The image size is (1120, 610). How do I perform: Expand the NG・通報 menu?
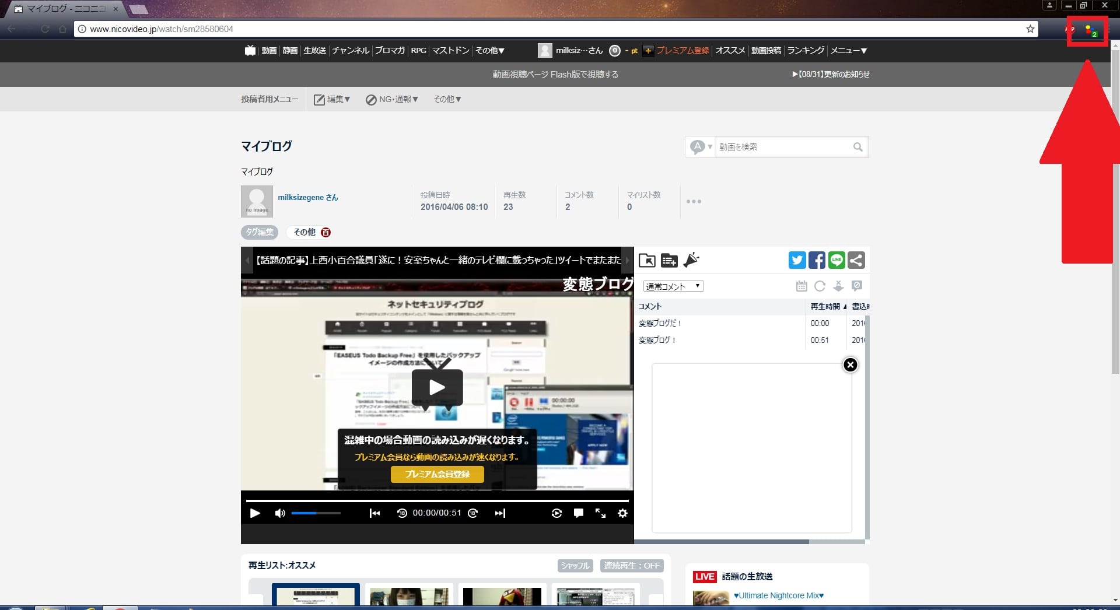coord(391,100)
